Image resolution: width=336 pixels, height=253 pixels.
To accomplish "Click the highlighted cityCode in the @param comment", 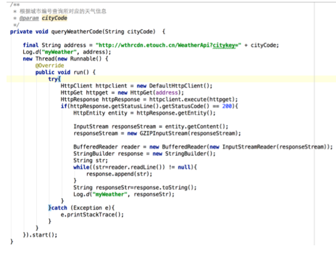I will pyautogui.click(x=55, y=18).
